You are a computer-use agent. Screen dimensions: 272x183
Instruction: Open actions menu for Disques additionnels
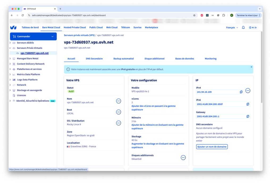(183, 158)
